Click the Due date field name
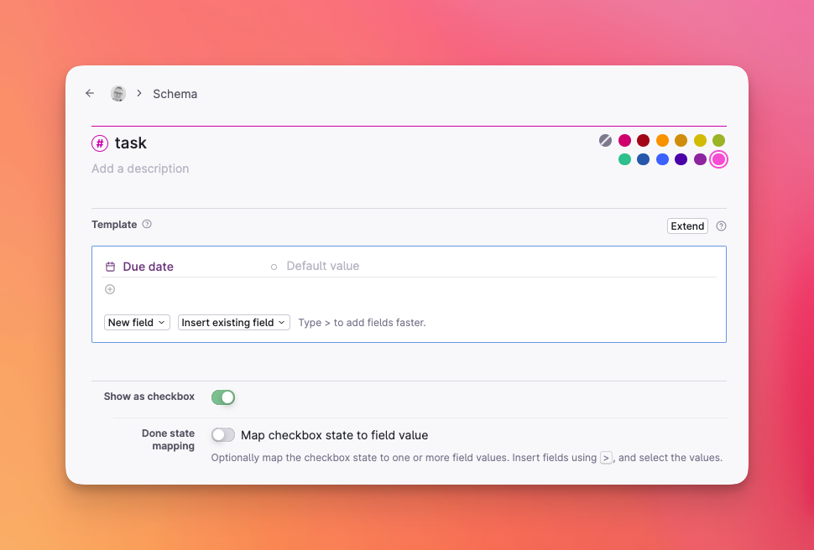This screenshot has width=814, height=550. (x=148, y=267)
